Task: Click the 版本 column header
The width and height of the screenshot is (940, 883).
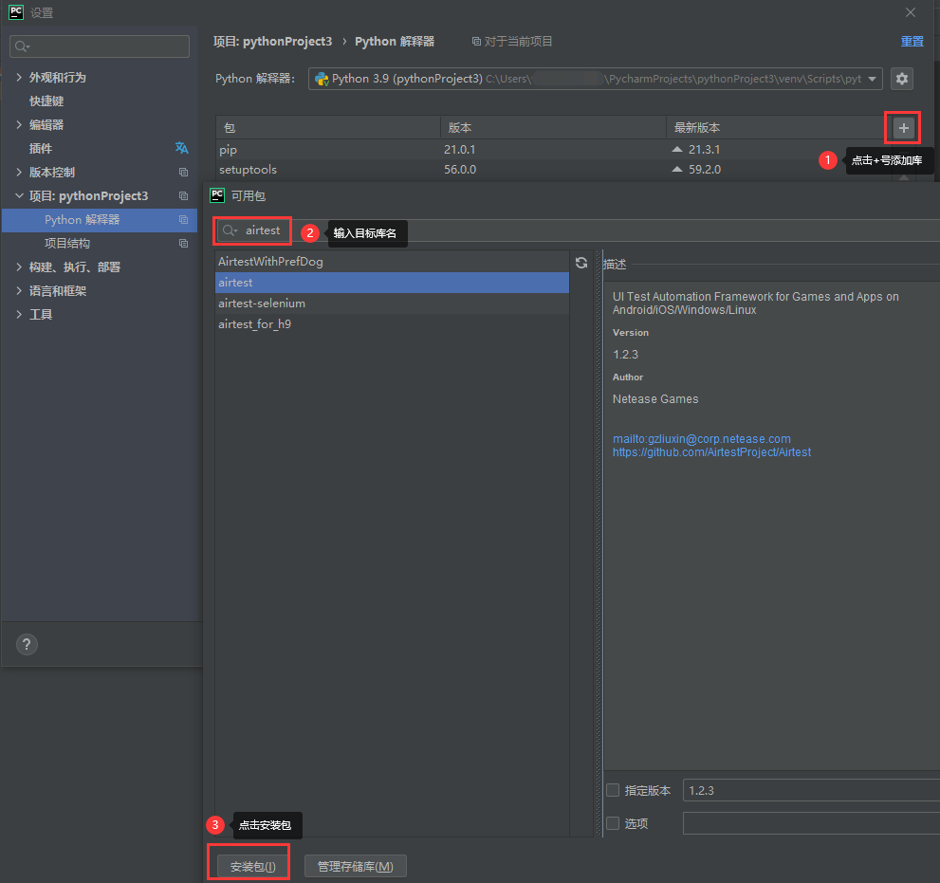Action: coord(553,128)
